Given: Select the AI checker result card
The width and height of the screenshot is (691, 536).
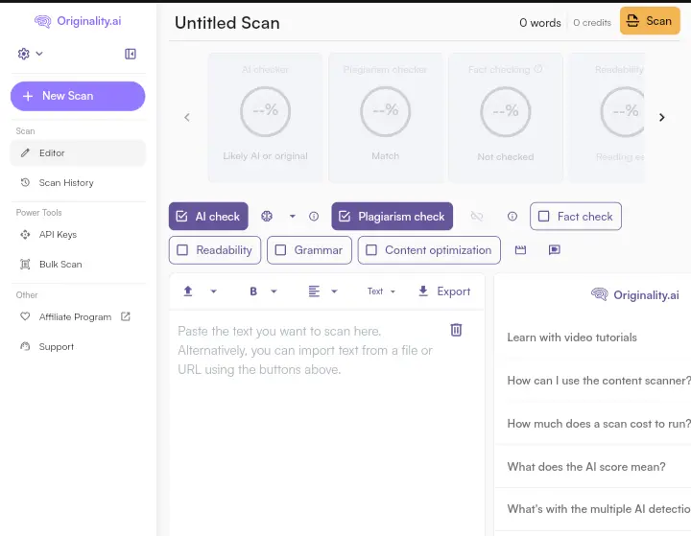Looking at the screenshot, I should (265, 117).
